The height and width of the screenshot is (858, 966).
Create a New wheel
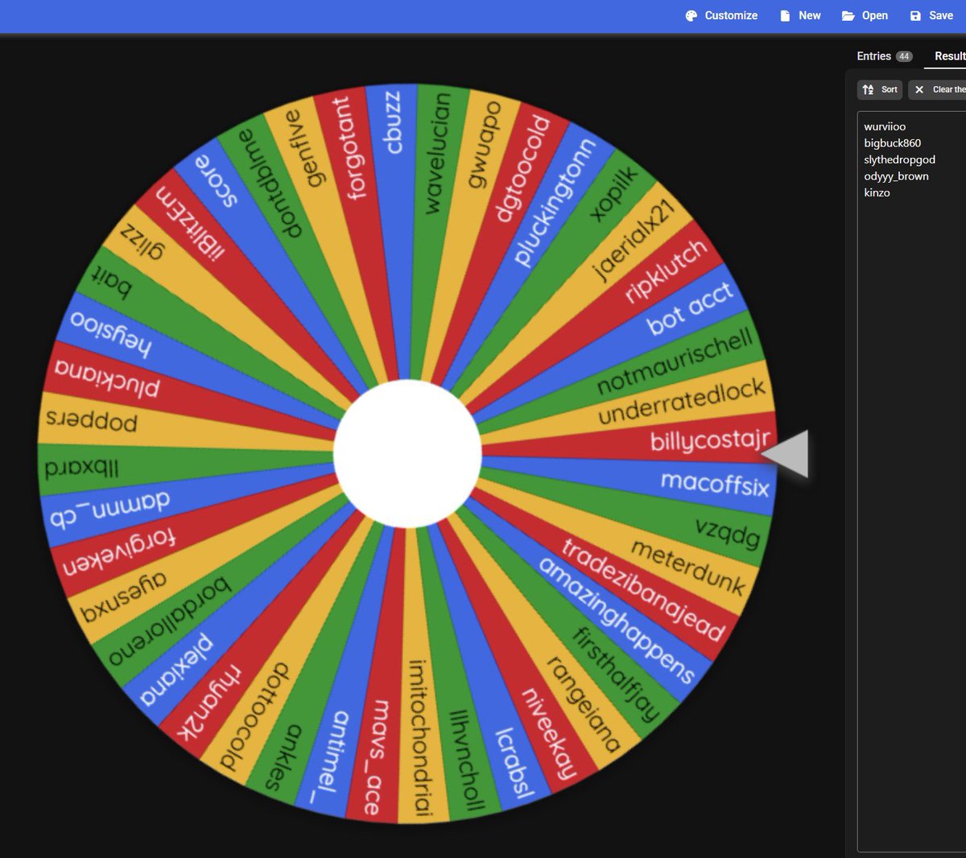(x=800, y=15)
